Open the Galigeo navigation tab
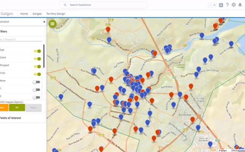 (37, 14)
